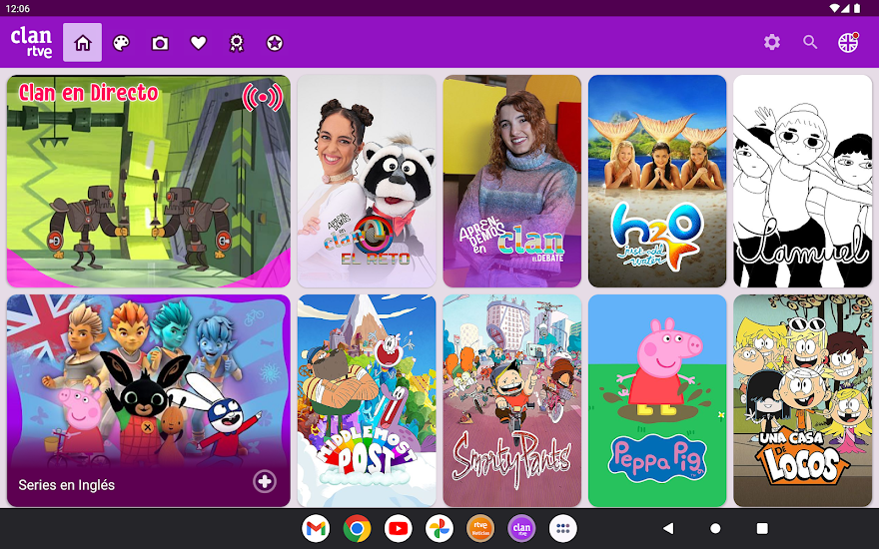The image size is (879, 549).
Task: Open the Home tab in top bar
Action: point(82,43)
